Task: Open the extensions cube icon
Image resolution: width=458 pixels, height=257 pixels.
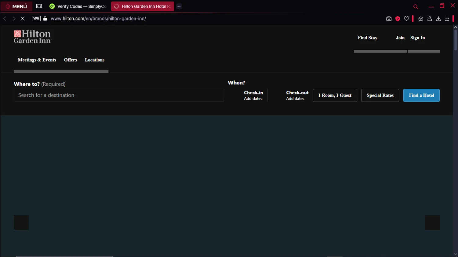Action: [x=421, y=19]
